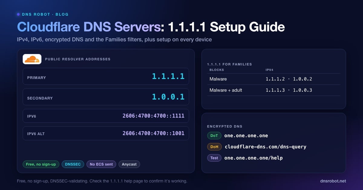Click 'DNS ROBOT · BLOG' header text
This screenshot has height=190, width=363.
45,14
